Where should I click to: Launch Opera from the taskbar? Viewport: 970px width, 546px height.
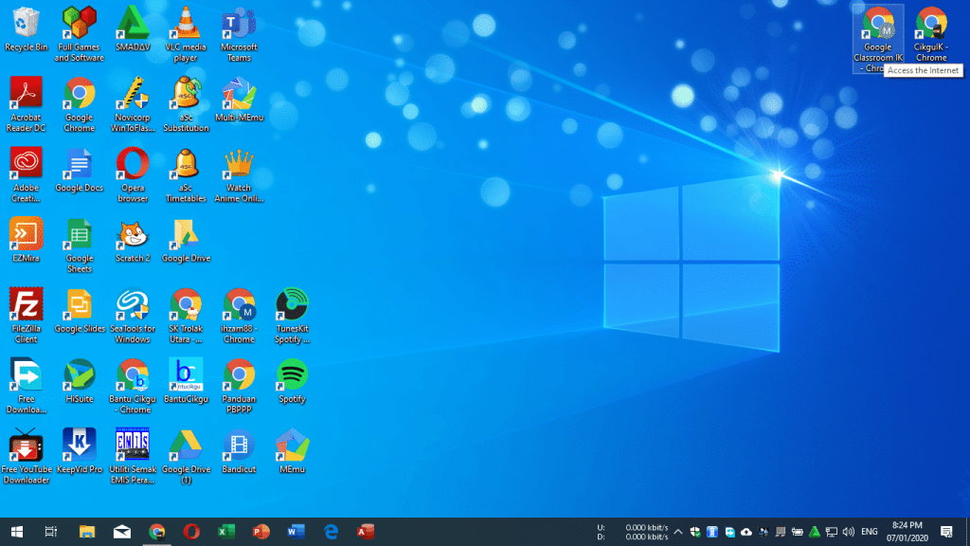point(191,532)
